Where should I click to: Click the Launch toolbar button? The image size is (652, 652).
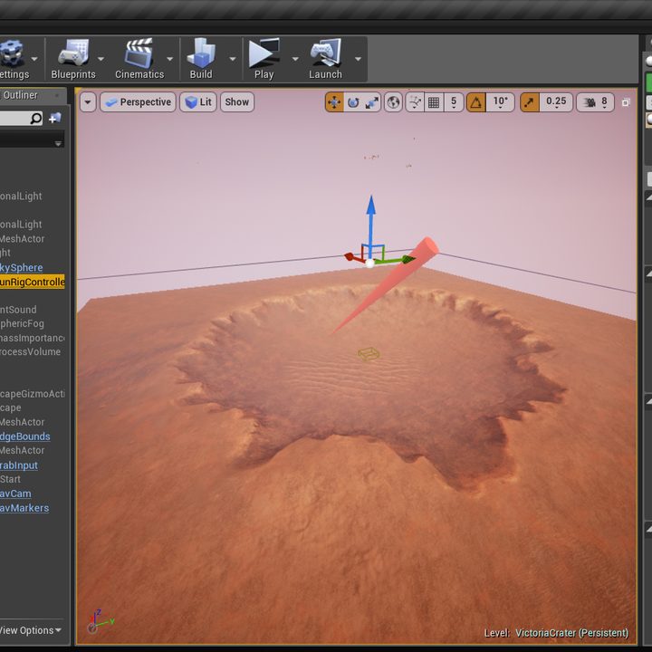pos(326,59)
